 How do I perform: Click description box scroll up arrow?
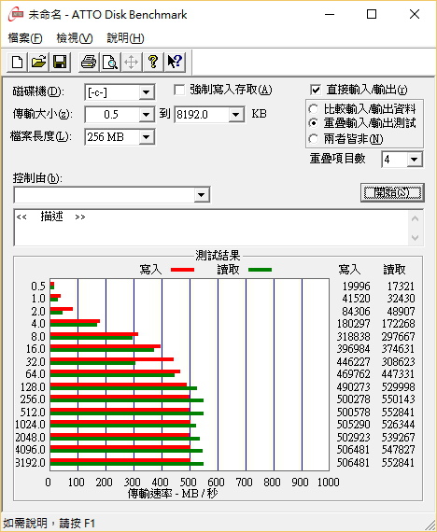pyautogui.click(x=415, y=218)
